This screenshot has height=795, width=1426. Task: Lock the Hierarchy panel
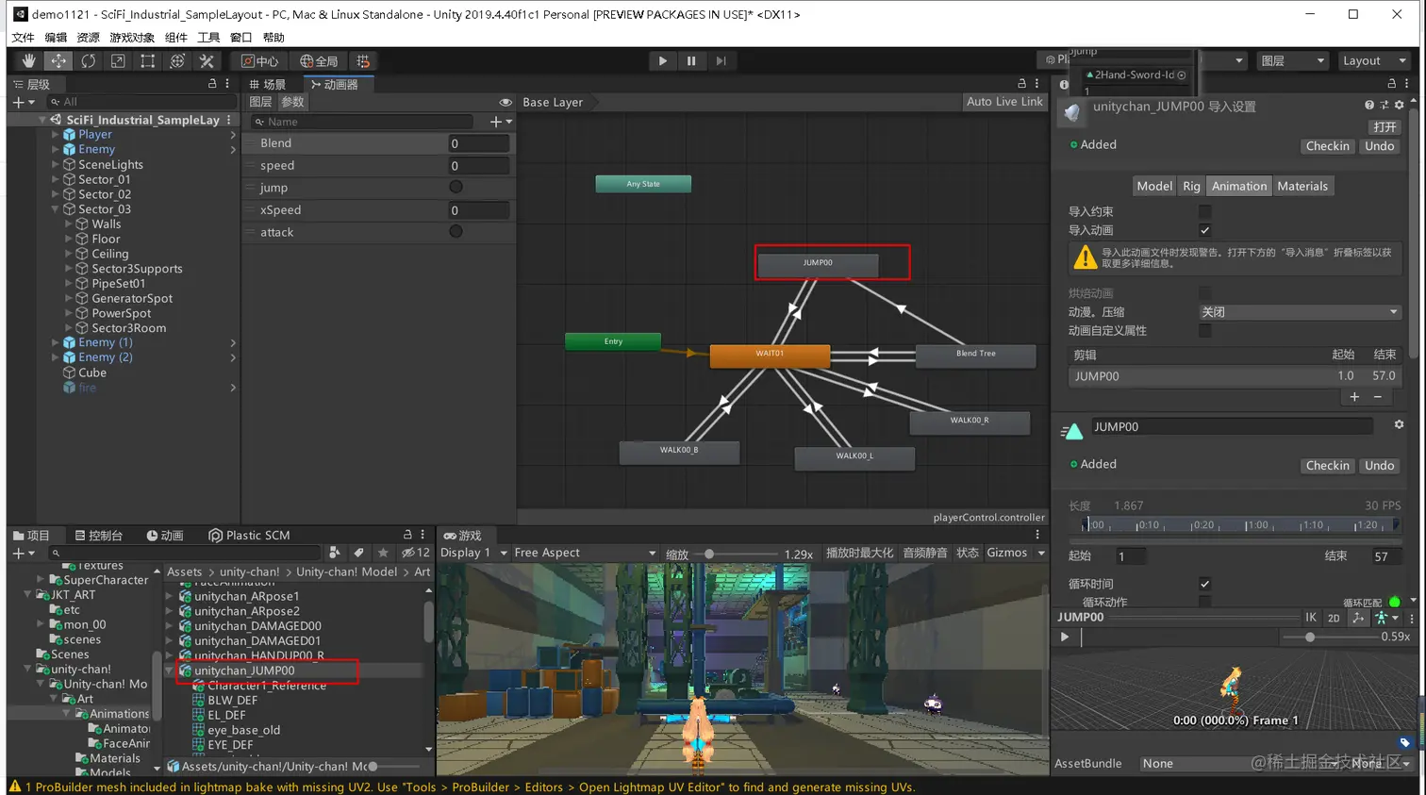click(212, 84)
